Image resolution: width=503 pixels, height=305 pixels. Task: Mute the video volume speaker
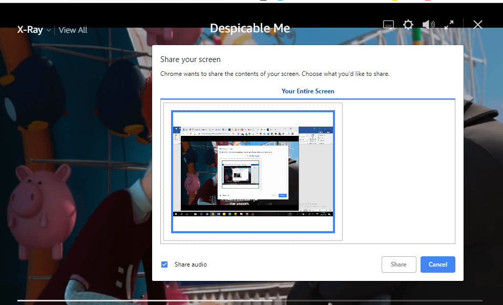click(428, 25)
